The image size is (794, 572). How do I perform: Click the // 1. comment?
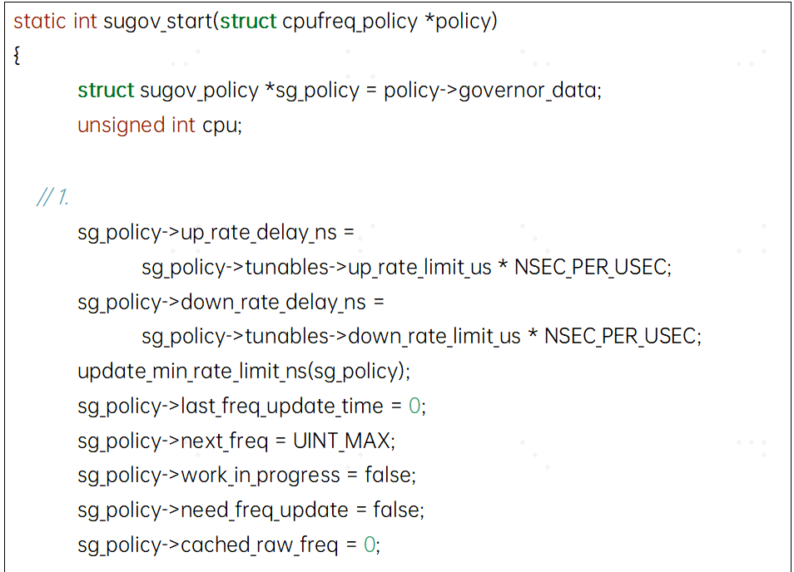click(52, 197)
